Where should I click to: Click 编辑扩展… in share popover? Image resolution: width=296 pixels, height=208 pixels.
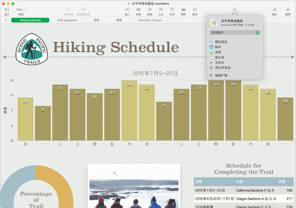click(222, 76)
